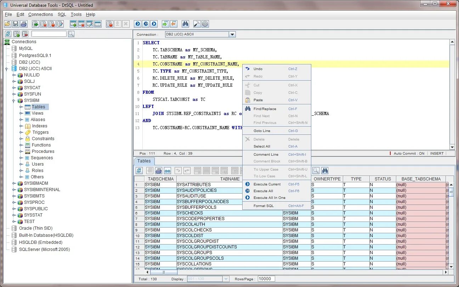Click the Rows/Page field showing 10000
The width and height of the screenshot is (459, 287).
click(266, 279)
